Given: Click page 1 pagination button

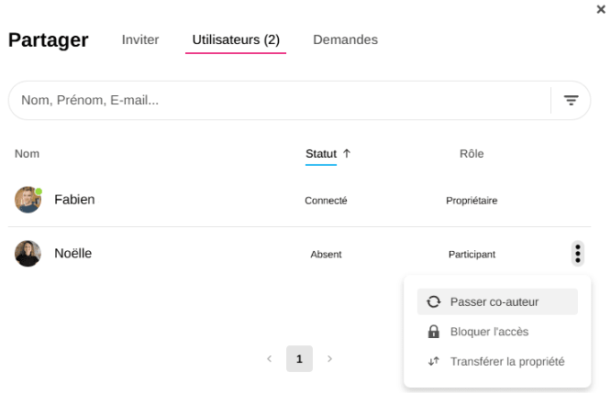Looking at the screenshot, I should tap(299, 359).
